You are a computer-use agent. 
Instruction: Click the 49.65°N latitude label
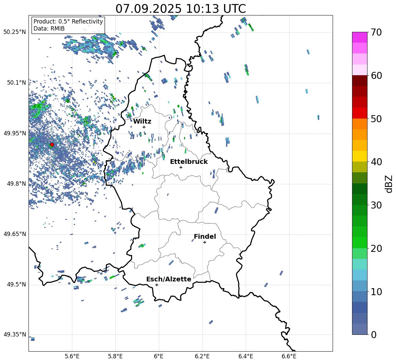tap(15, 234)
